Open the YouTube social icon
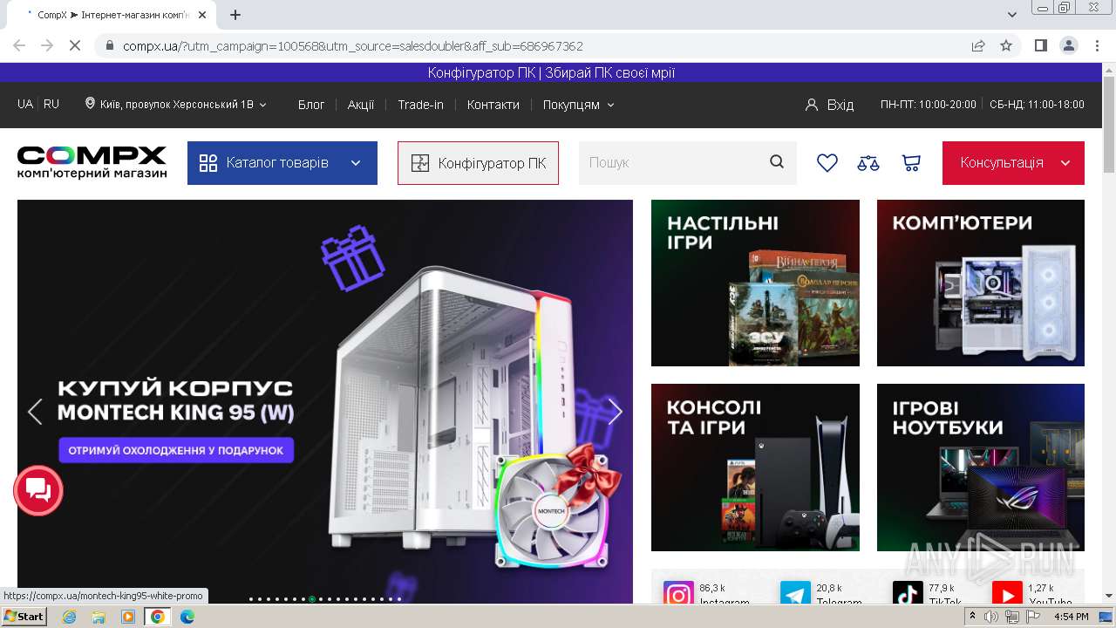 pos(1007,595)
